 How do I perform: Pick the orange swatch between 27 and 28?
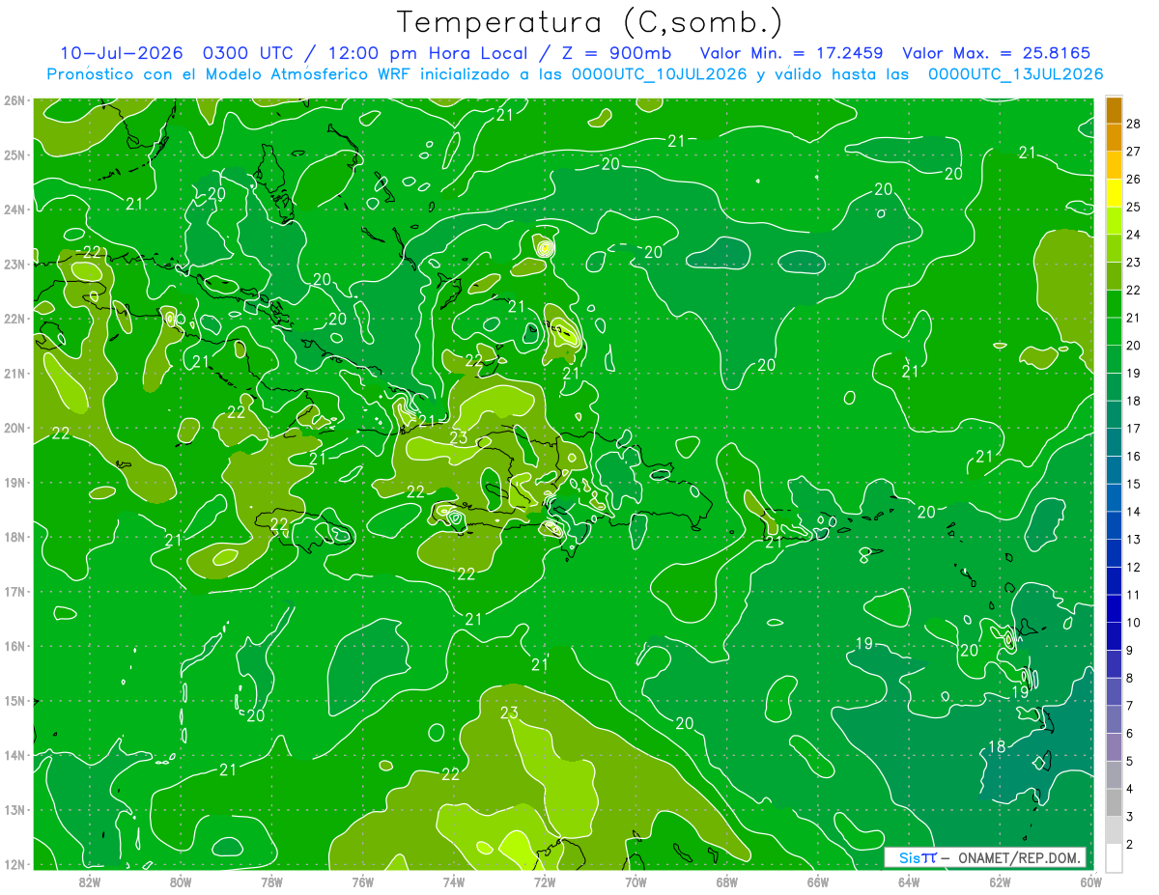1114,137
